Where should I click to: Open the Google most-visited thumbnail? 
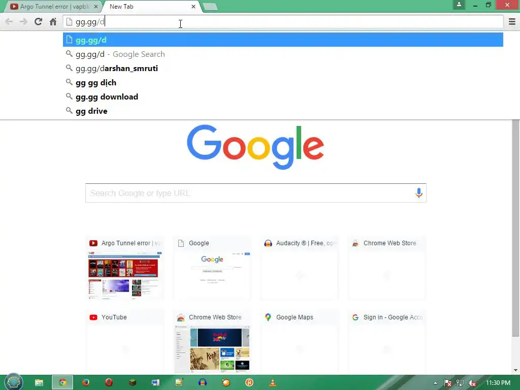pos(212,269)
